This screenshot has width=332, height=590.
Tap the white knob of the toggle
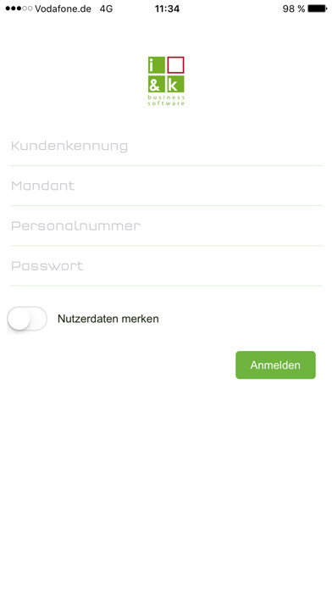point(19,319)
